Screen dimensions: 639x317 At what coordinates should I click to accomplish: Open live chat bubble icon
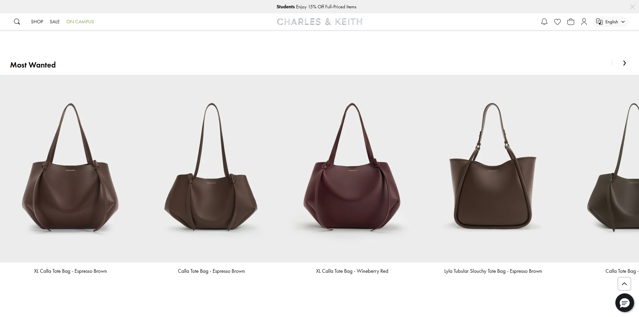click(624, 303)
